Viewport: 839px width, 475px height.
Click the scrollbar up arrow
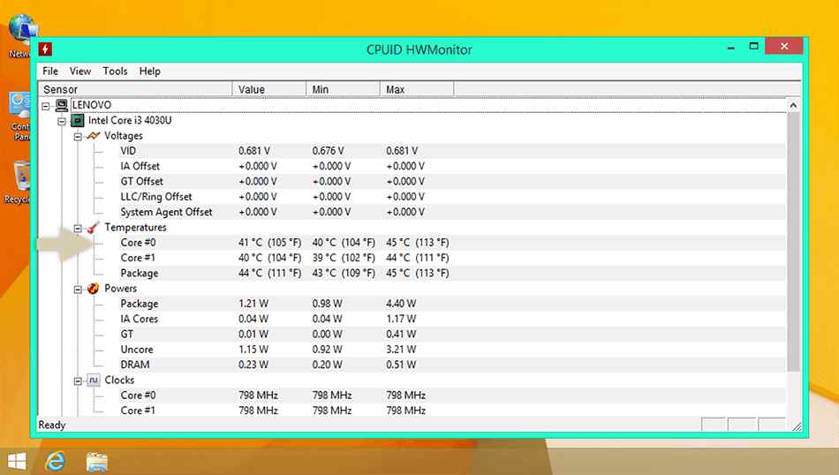tap(794, 105)
